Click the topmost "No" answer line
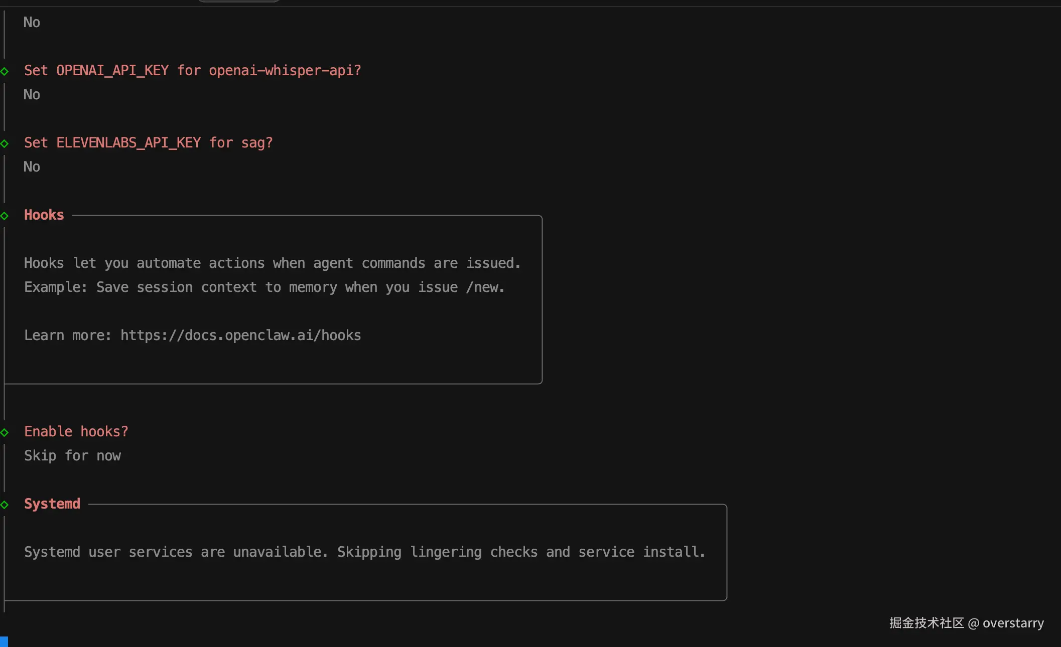Screen dimensions: 1061x647 click(32, 22)
